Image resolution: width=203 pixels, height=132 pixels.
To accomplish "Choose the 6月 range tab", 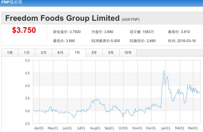I will pyautogui.click(x=60, y=53).
